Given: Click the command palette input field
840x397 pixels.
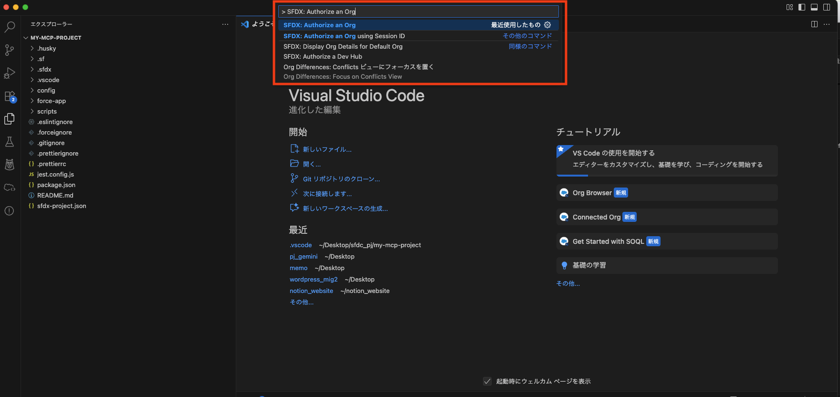Looking at the screenshot, I should coord(418,11).
